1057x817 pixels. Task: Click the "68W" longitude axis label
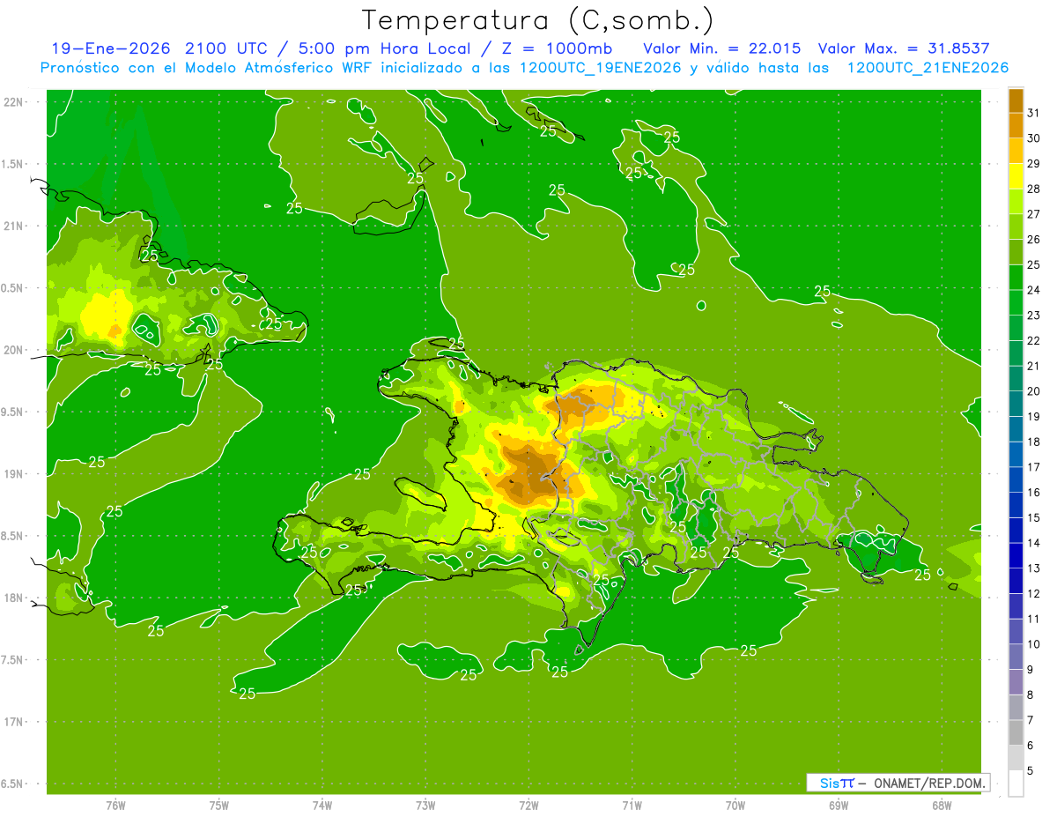942,805
